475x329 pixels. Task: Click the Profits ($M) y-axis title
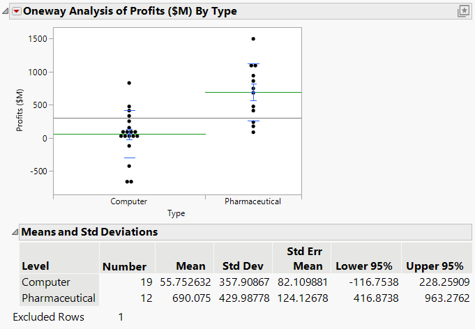pyautogui.click(x=20, y=112)
